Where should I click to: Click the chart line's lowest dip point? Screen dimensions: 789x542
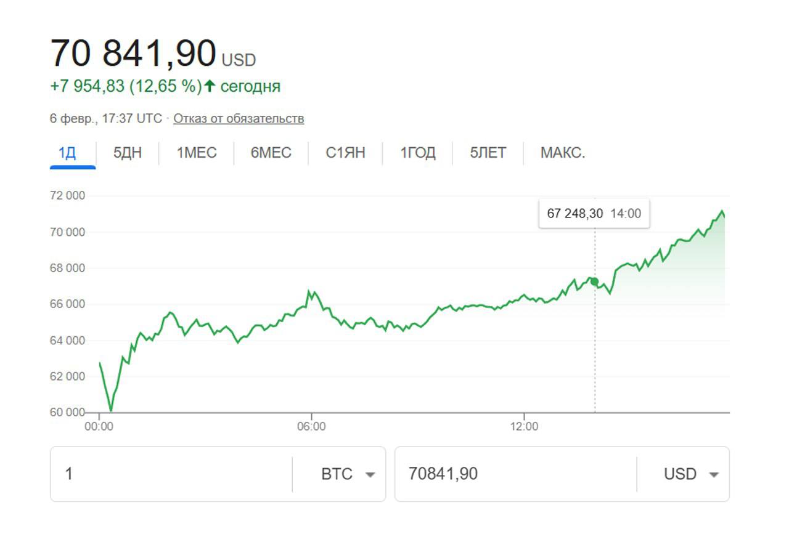pos(111,410)
